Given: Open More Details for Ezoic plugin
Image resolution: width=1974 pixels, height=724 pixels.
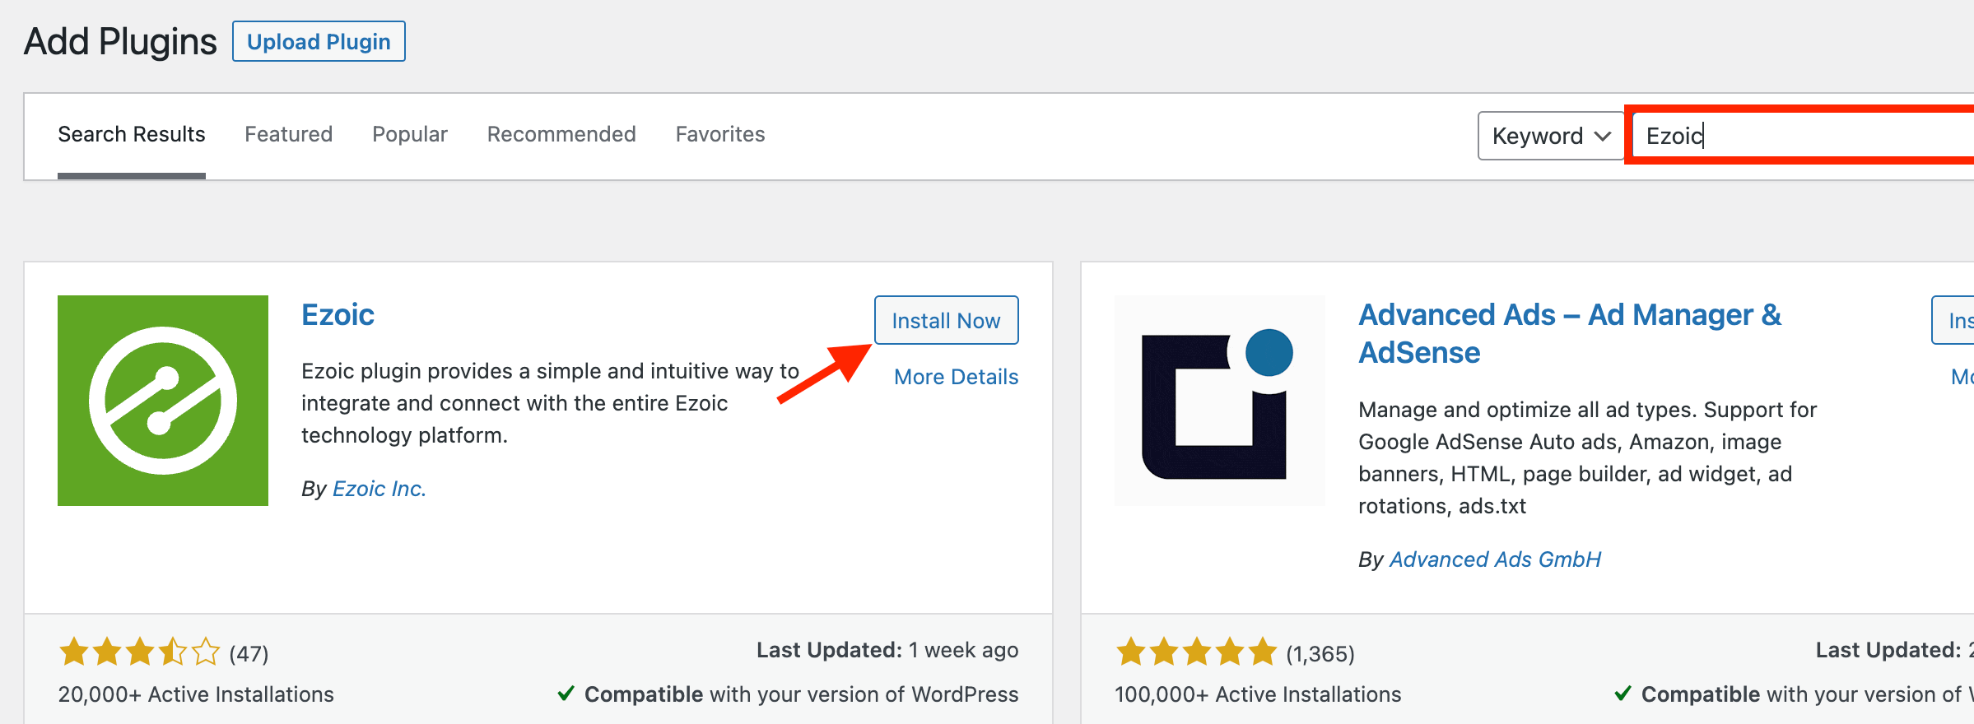Looking at the screenshot, I should pyautogui.click(x=956, y=377).
